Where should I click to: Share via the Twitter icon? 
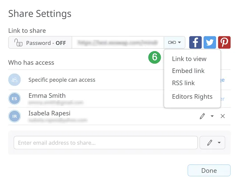(x=210, y=42)
